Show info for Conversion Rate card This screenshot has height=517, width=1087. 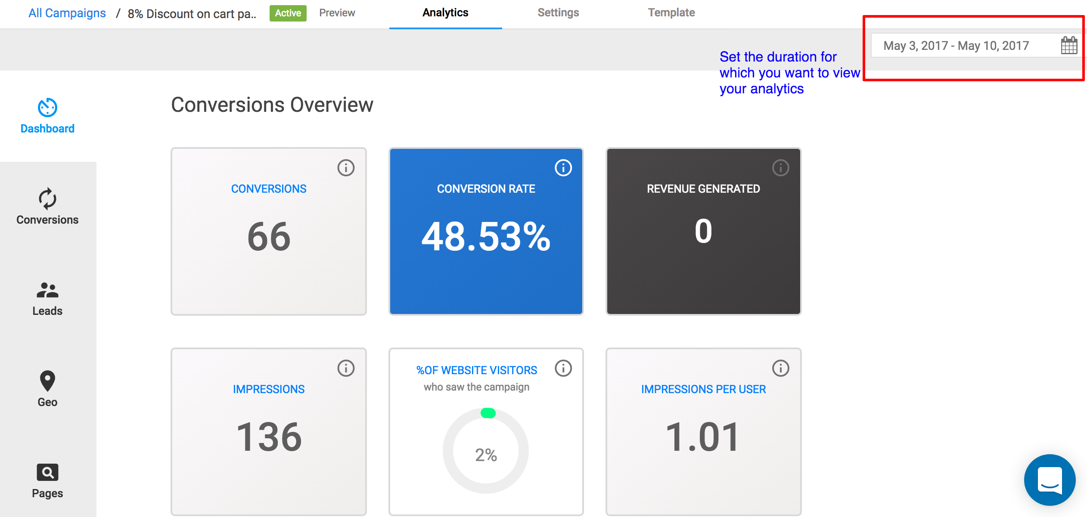(563, 168)
